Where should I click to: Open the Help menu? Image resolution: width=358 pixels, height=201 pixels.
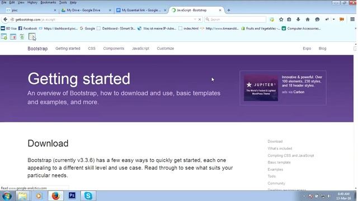coord(73,2)
